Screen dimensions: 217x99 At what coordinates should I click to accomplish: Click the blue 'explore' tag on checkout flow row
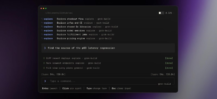(48, 19)
